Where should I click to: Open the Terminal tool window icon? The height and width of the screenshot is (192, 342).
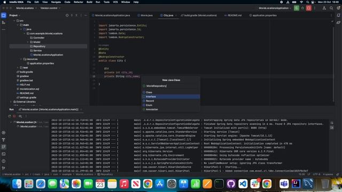click(4, 154)
